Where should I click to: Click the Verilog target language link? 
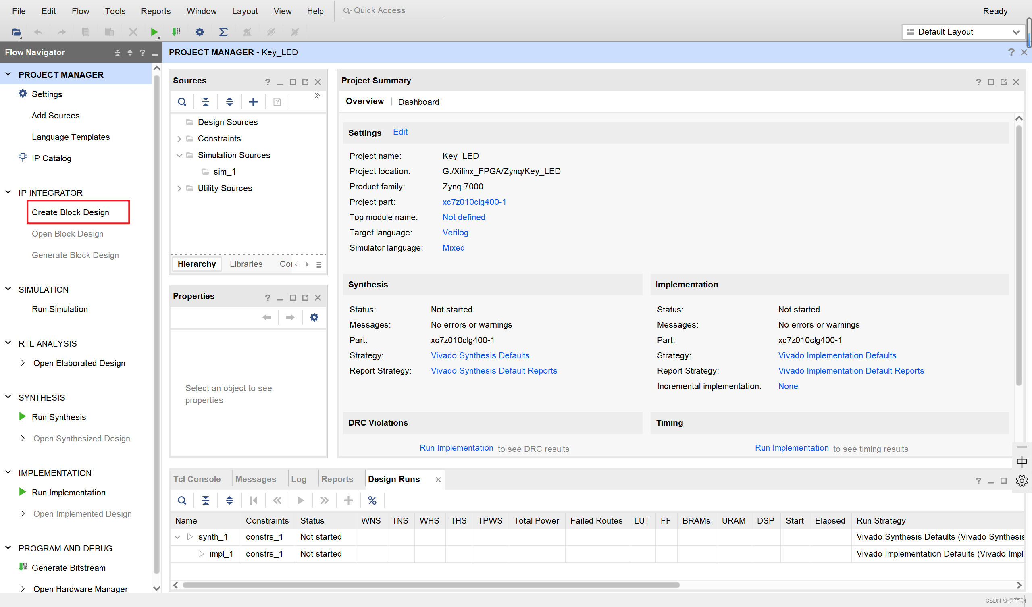[x=455, y=233]
